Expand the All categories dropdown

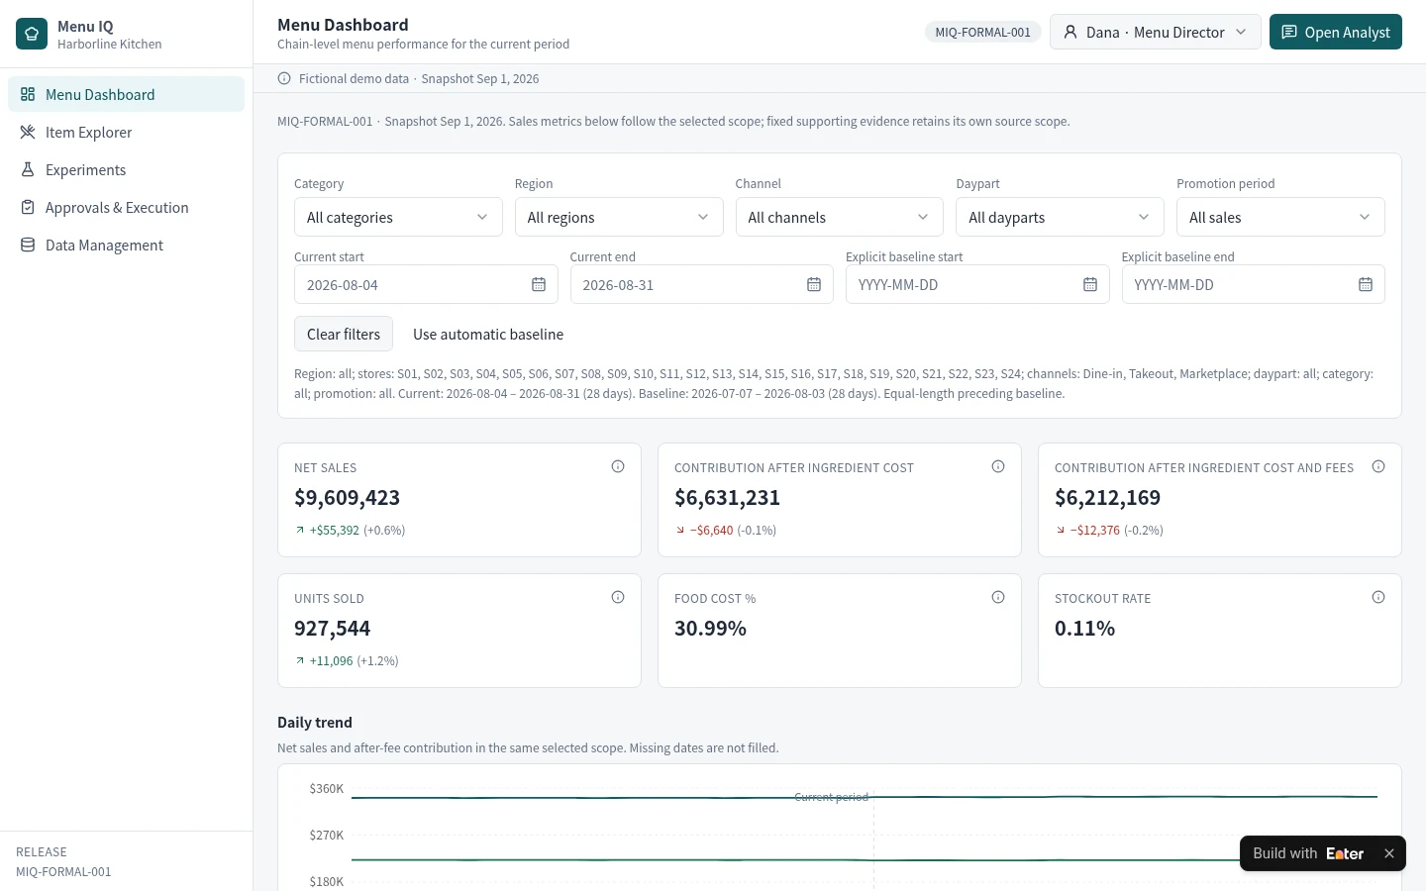pos(398,217)
